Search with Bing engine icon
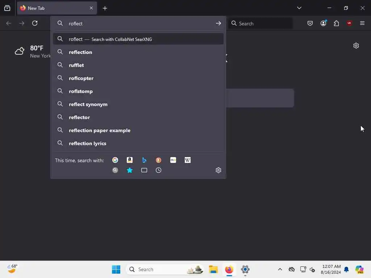This screenshot has height=278, width=371. coord(144,160)
